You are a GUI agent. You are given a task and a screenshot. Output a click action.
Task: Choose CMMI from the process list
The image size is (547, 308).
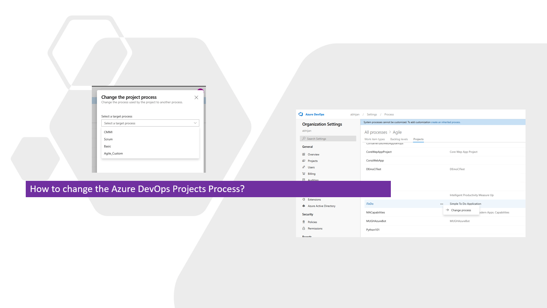pos(150,132)
